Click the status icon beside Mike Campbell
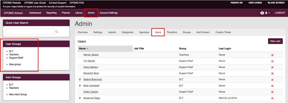 pos(80,86)
